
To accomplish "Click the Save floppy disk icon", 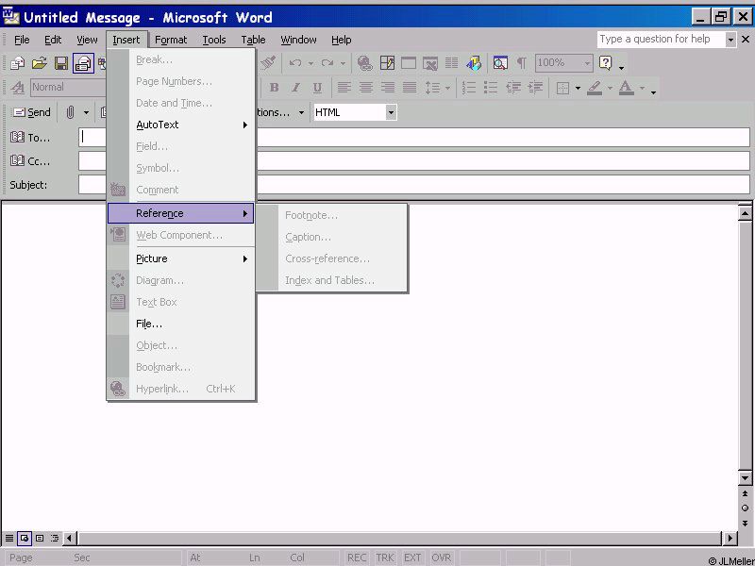I will click(x=60, y=63).
